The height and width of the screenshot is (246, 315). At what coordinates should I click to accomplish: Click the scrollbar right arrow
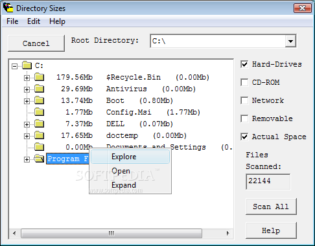pos(227,233)
